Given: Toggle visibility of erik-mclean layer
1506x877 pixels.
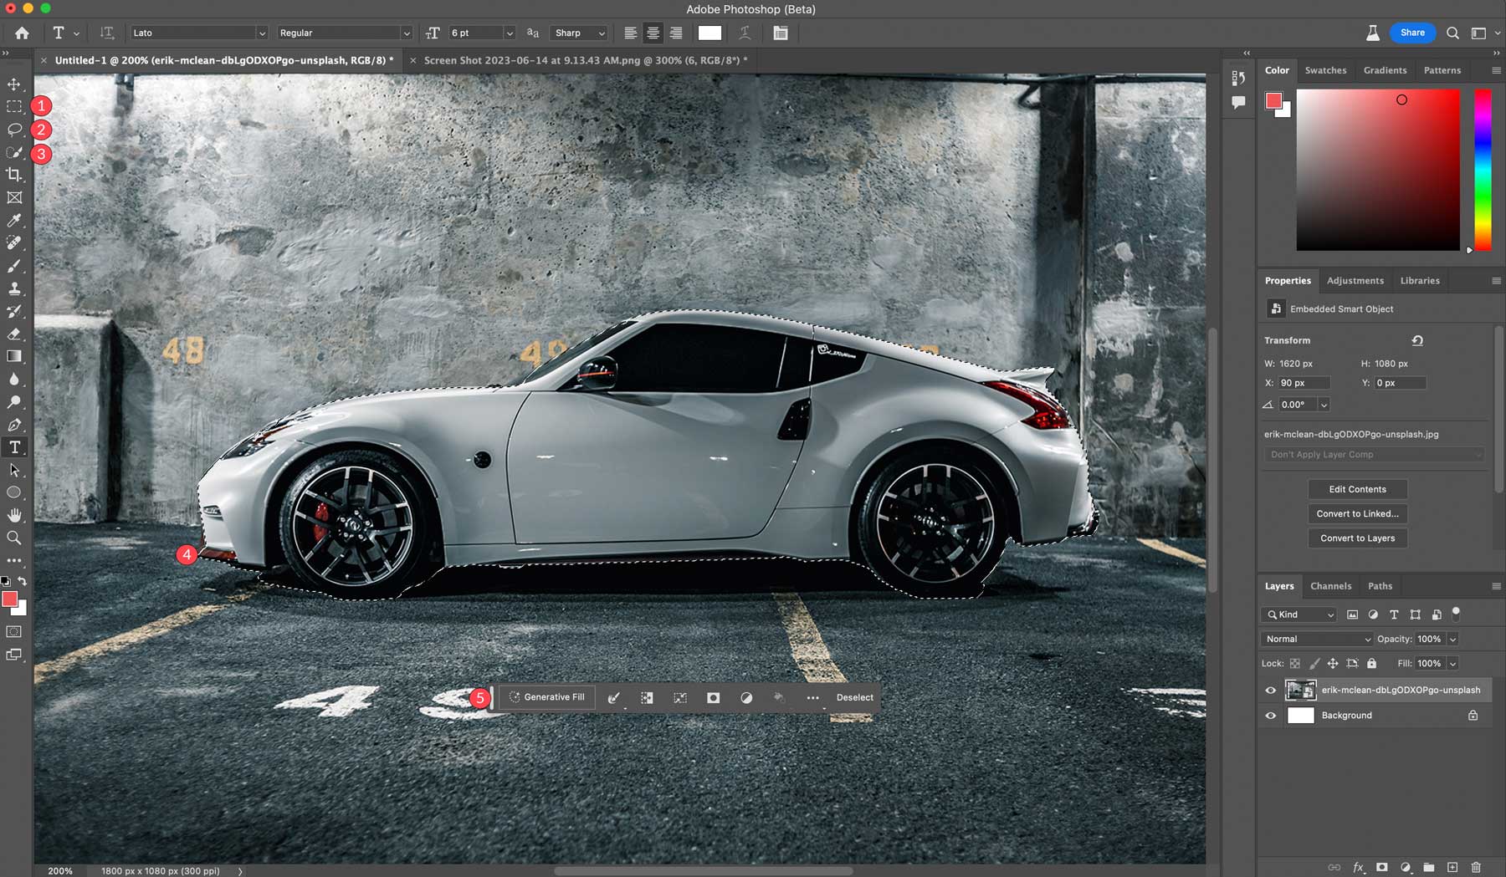Looking at the screenshot, I should pos(1271,691).
